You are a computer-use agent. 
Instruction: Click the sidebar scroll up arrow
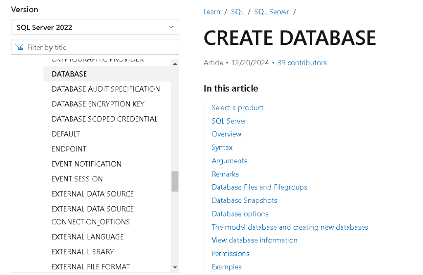click(x=175, y=64)
